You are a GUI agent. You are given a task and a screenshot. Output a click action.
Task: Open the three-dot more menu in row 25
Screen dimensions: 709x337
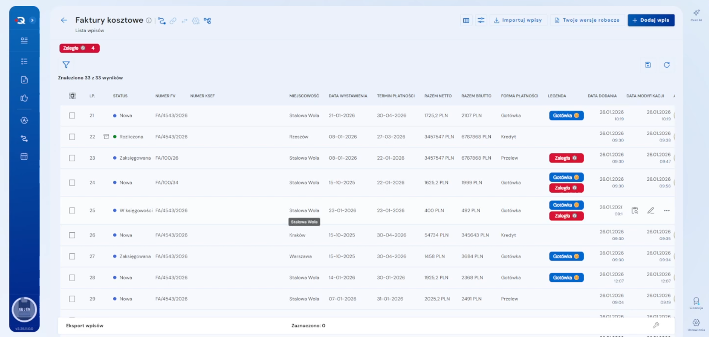point(666,211)
